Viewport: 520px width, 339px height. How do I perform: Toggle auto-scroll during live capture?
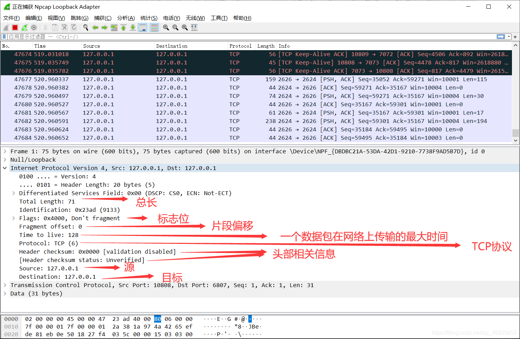pos(143,28)
